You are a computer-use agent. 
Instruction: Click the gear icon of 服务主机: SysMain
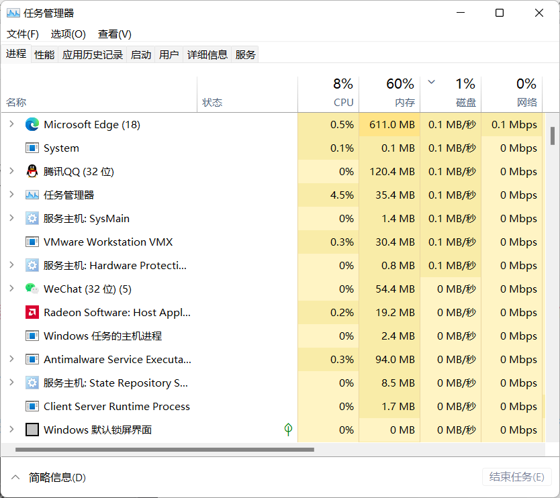point(32,219)
